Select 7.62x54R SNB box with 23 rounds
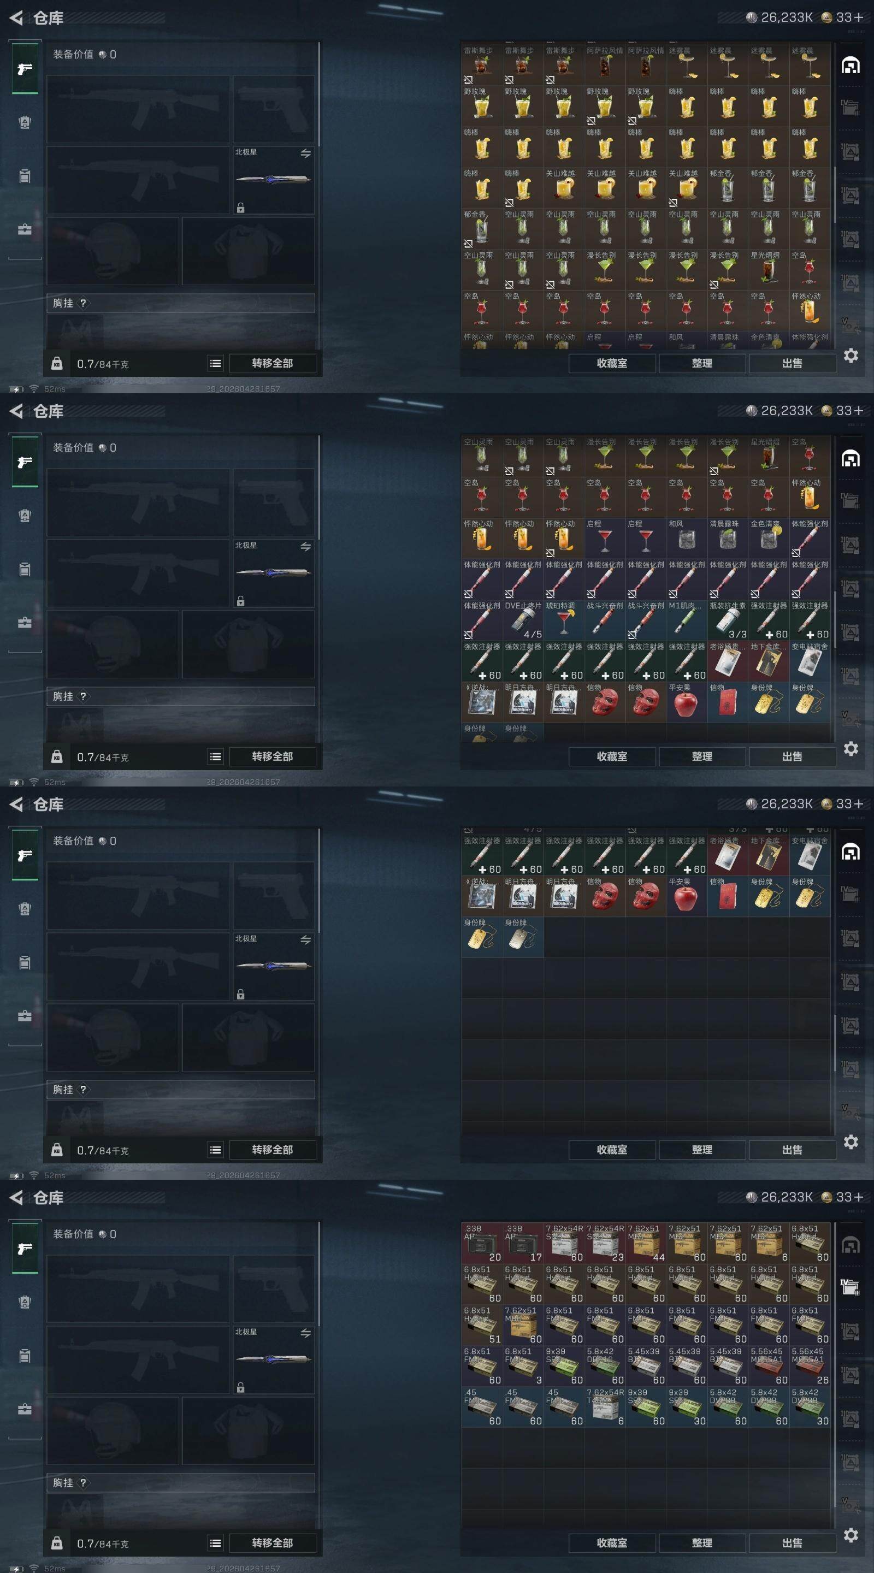874x1573 pixels. (605, 1243)
